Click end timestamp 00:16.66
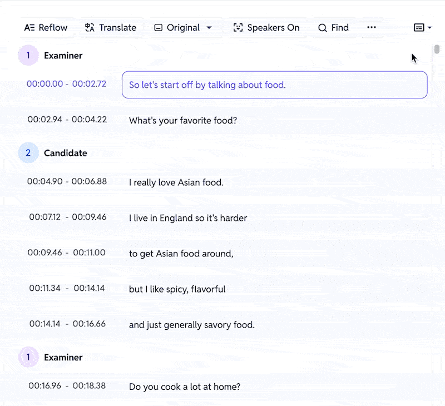The width and height of the screenshot is (445, 406). tap(89, 324)
